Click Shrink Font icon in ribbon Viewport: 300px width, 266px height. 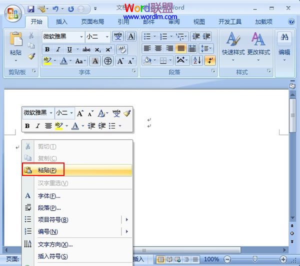(131, 61)
